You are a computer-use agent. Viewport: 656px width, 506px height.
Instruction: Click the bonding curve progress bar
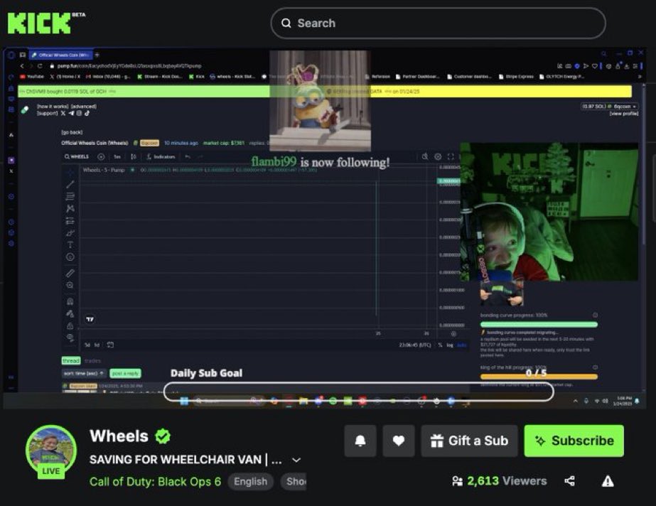pos(539,325)
